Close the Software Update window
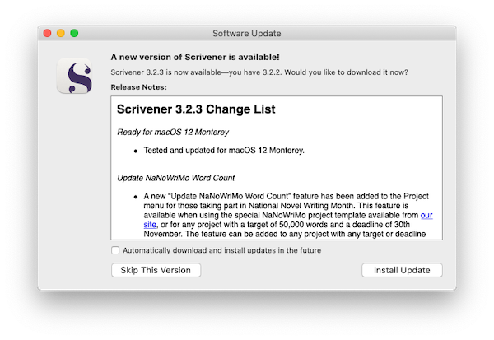494x340 pixels. tap(47, 33)
